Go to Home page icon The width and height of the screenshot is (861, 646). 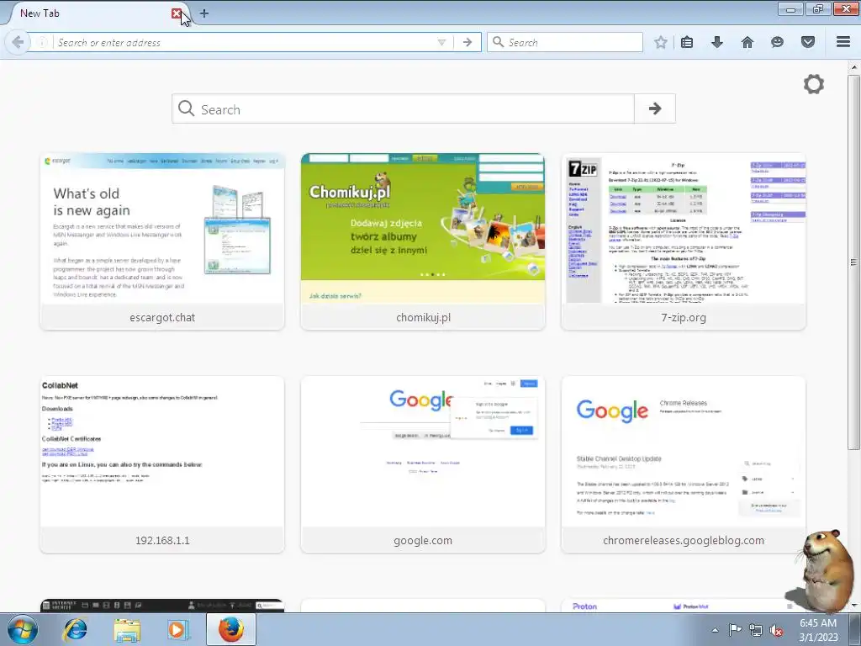coord(747,42)
